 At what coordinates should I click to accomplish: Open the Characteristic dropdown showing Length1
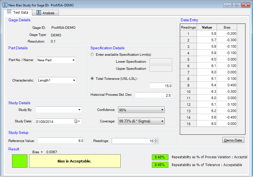[74, 80]
